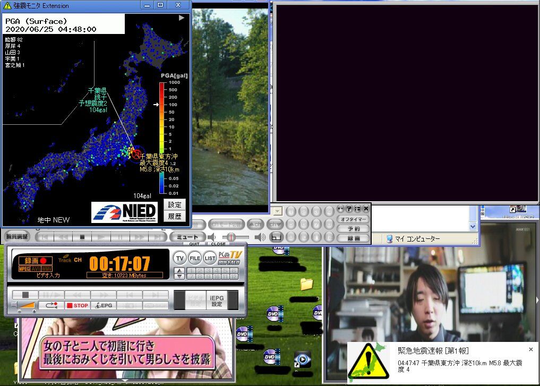Click the repeat-record icon left of STOP
540x386 pixels.
[52, 305]
